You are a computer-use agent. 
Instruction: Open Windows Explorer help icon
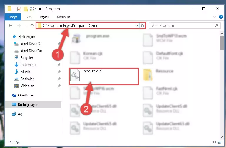221,17
